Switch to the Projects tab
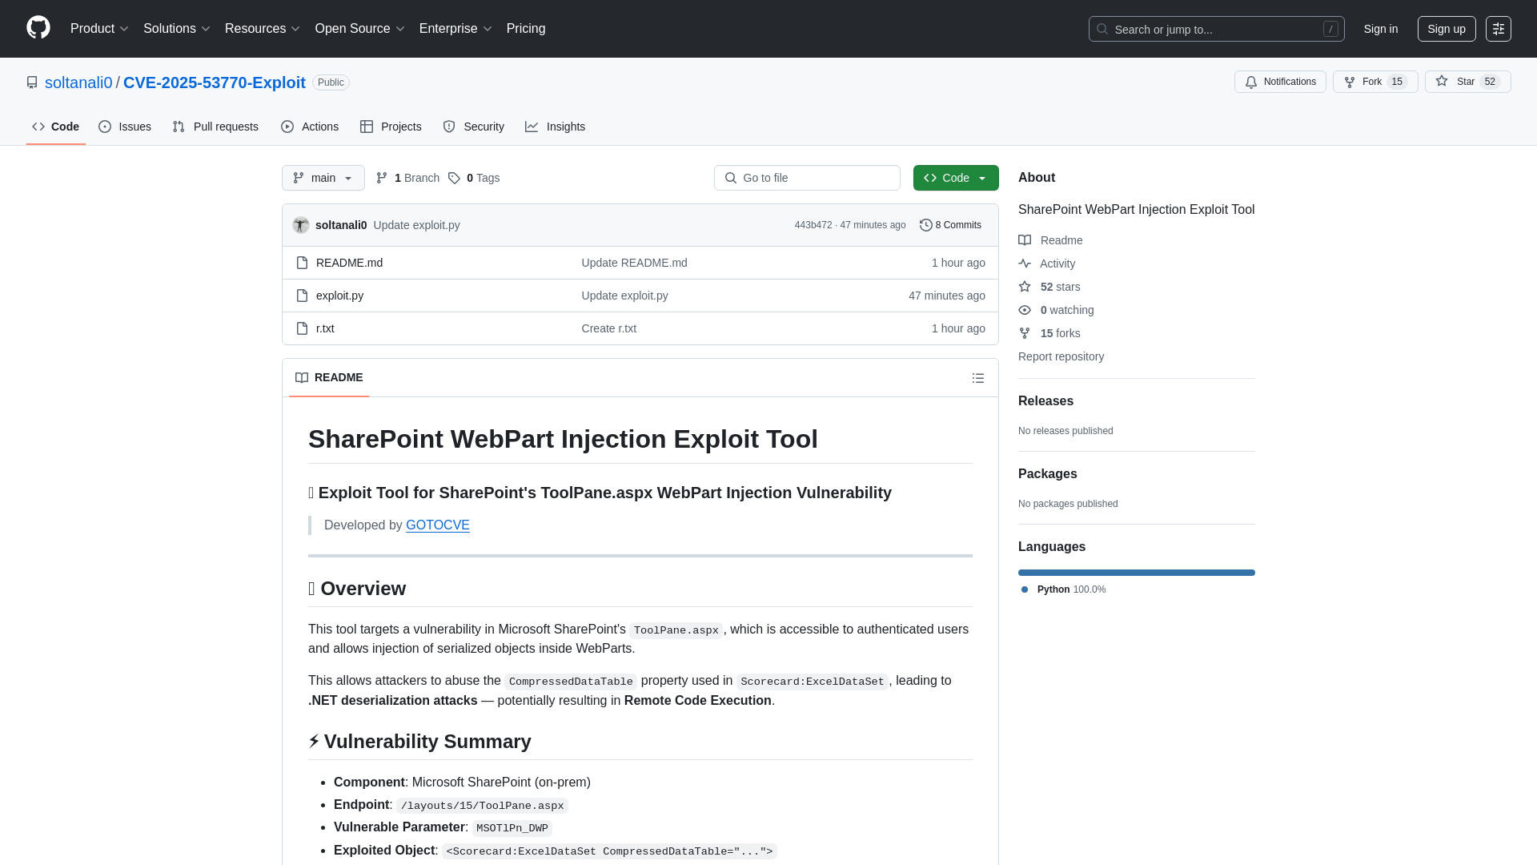The height and width of the screenshot is (865, 1537). pos(391,127)
